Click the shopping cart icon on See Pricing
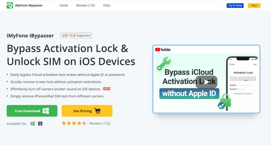The image size is (271, 145). pos(98,111)
